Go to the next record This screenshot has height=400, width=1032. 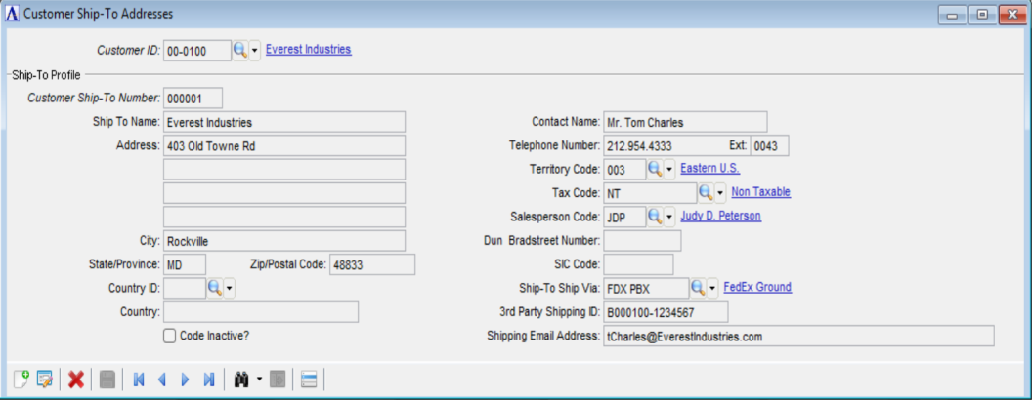pyautogui.click(x=186, y=380)
